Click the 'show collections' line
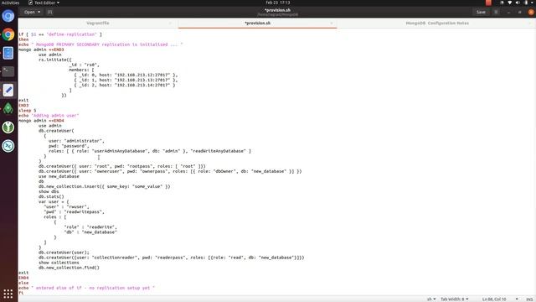 [x=59, y=263]
